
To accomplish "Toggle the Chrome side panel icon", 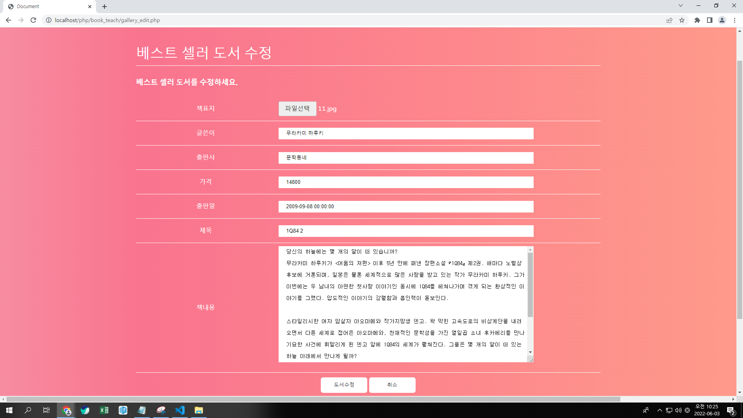I will tap(709, 20).
